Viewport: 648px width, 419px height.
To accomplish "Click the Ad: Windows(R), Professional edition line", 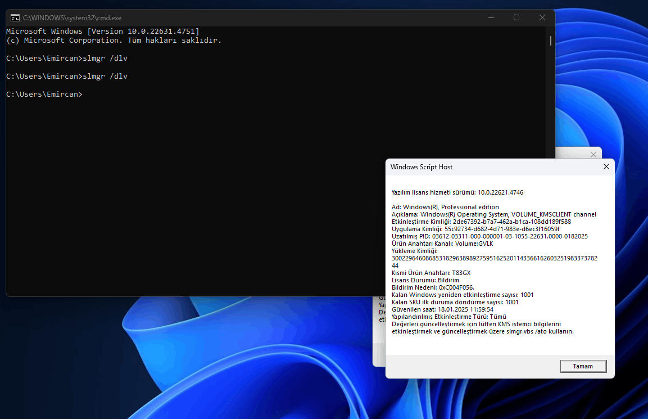I will point(445,207).
